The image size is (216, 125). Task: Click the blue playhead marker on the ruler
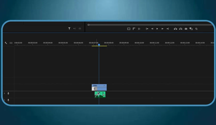point(99,45)
